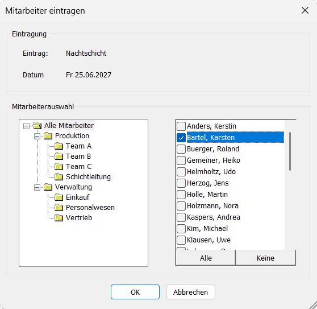Confirm with the OK button
Viewport: 317px width, 309px height.
tap(135, 292)
